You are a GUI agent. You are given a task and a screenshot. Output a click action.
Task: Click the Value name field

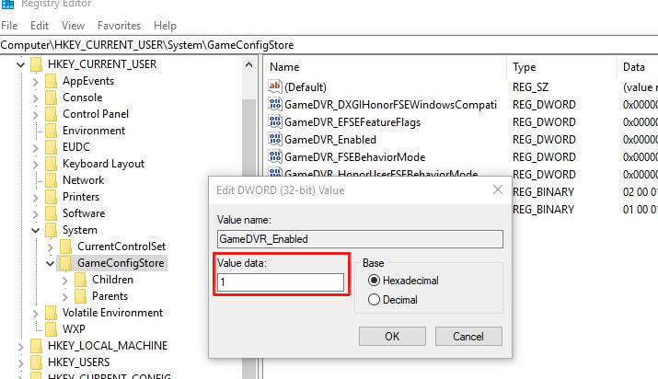(360, 239)
